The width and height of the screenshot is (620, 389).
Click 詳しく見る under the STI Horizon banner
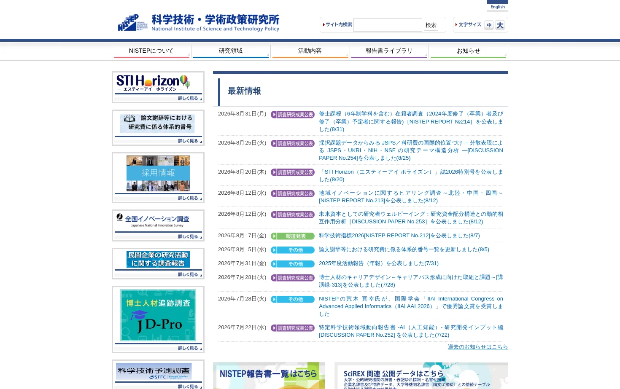pyautogui.click(x=190, y=99)
